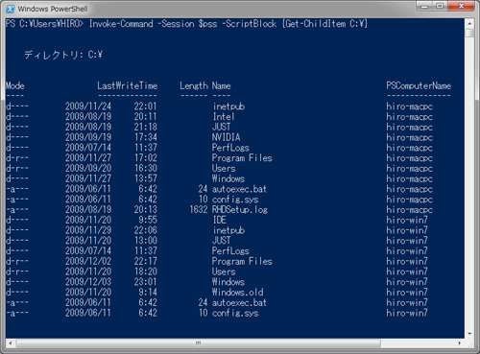Click the 9:14 time value
This screenshot has width=480, height=354.
(148, 292)
